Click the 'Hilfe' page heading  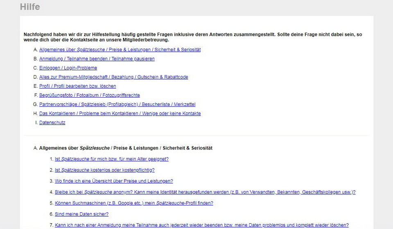[x=30, y=7]
